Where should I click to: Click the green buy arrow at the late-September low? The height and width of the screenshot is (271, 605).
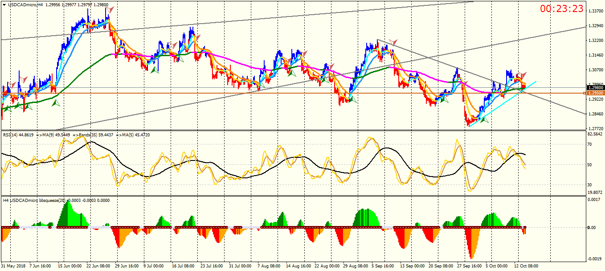[x=484, y=119]
